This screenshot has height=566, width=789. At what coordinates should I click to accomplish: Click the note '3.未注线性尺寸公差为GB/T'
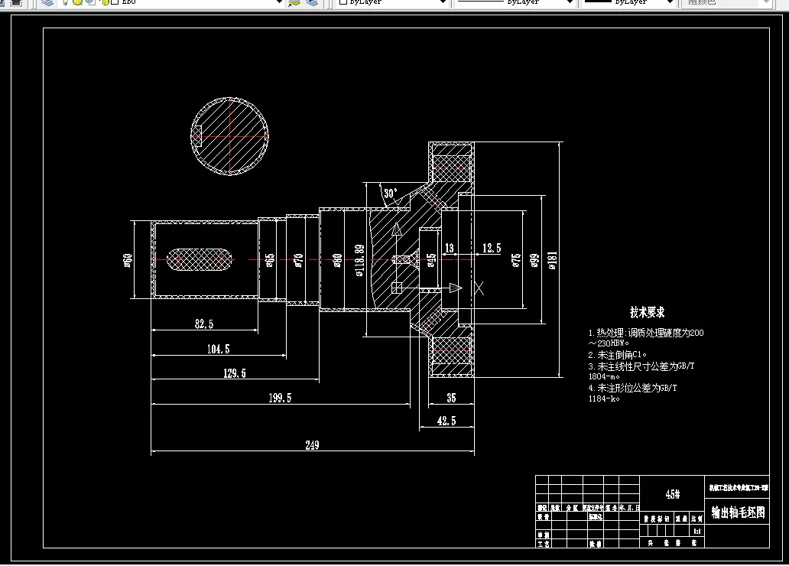[641, 366]
